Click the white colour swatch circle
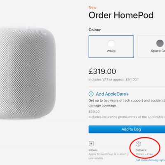Screen dimensions: 165x165 pyautogui.click(x=111, y=44)
